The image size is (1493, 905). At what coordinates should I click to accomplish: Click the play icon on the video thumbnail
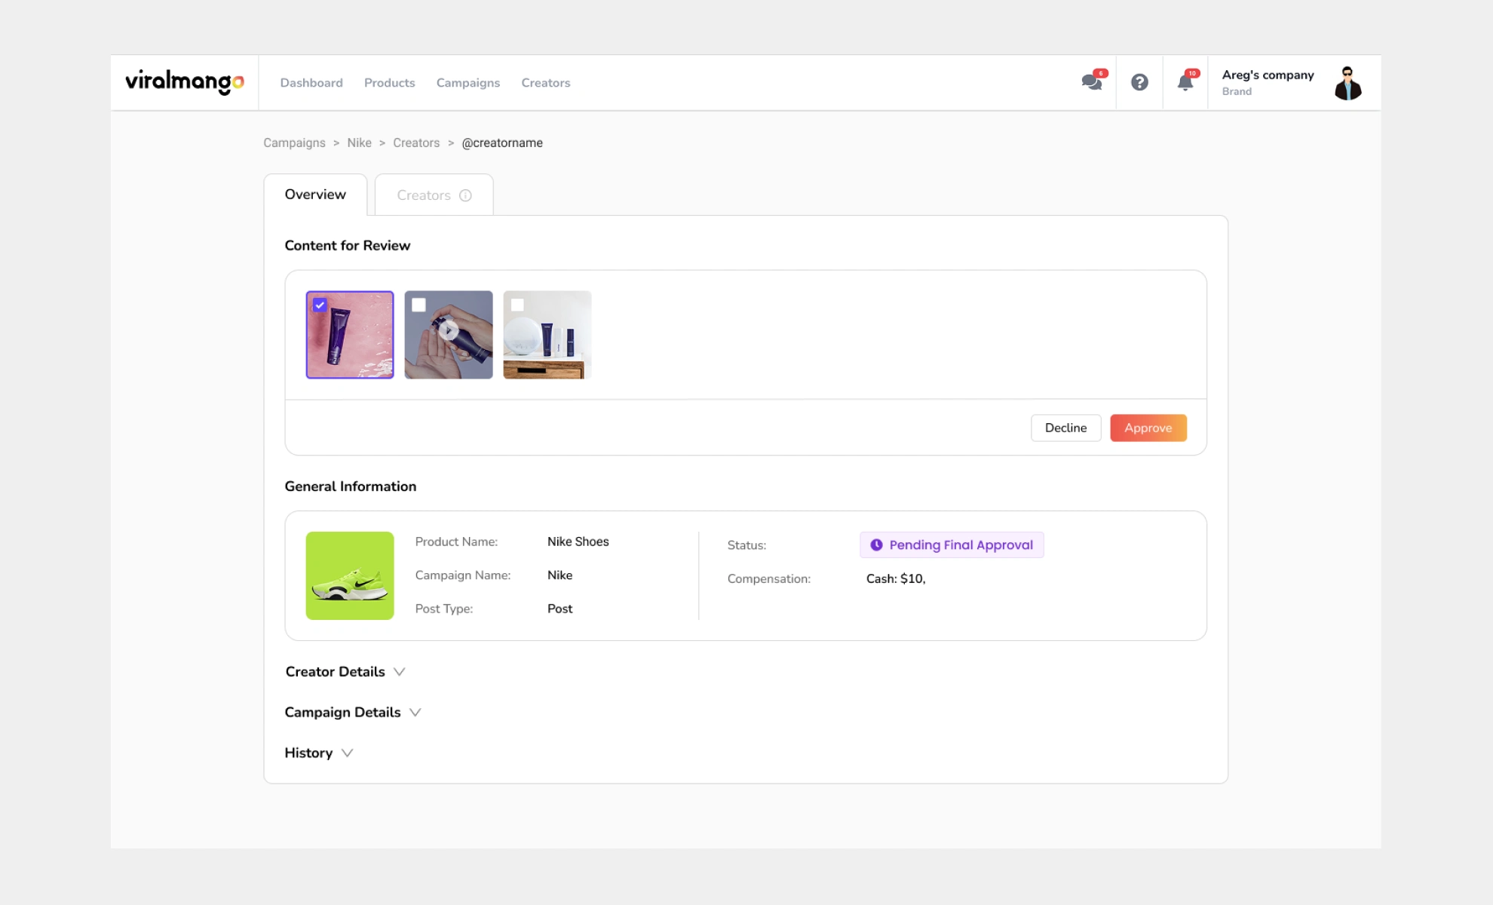click(x=448, y=330)
